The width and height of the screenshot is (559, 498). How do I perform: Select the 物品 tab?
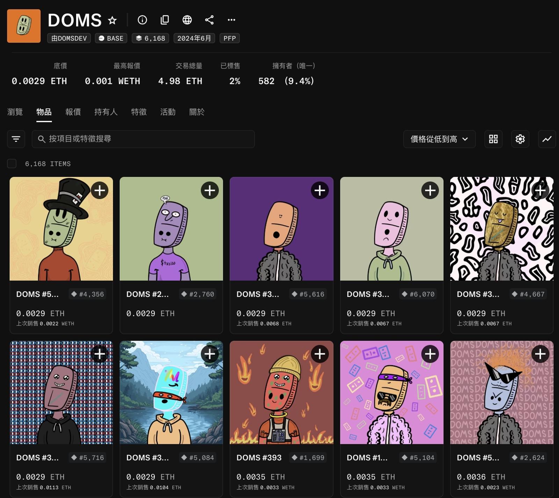pyautogui.click(x=44, y=112)
